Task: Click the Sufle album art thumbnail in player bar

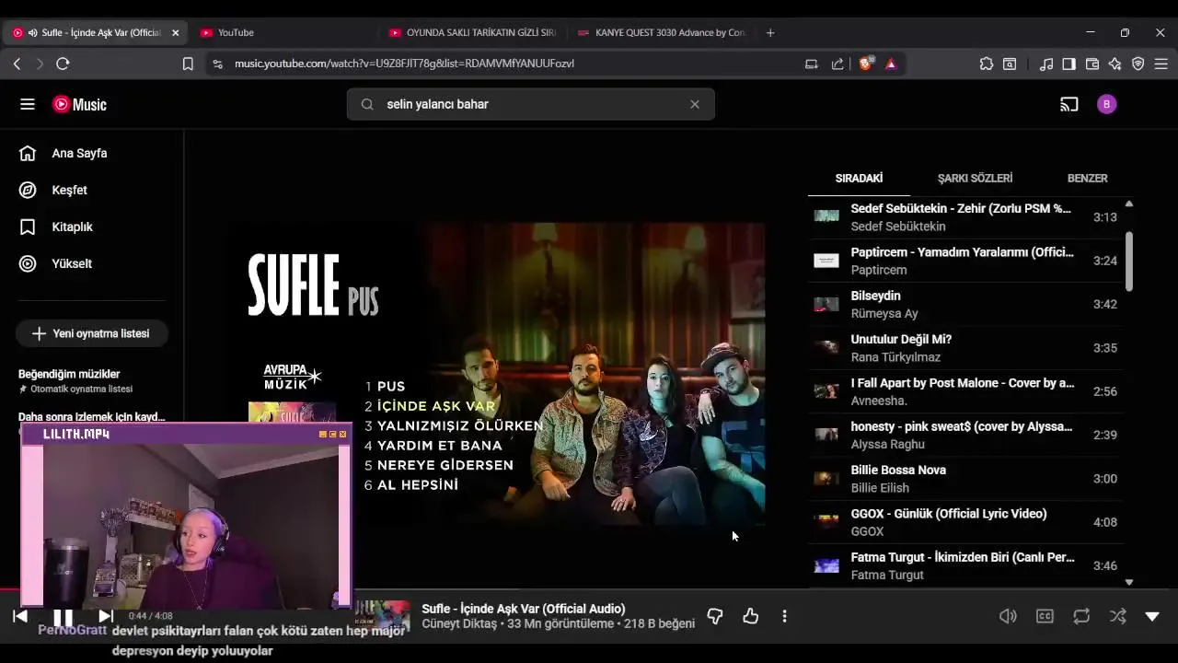Action: [x=383, y=616]
